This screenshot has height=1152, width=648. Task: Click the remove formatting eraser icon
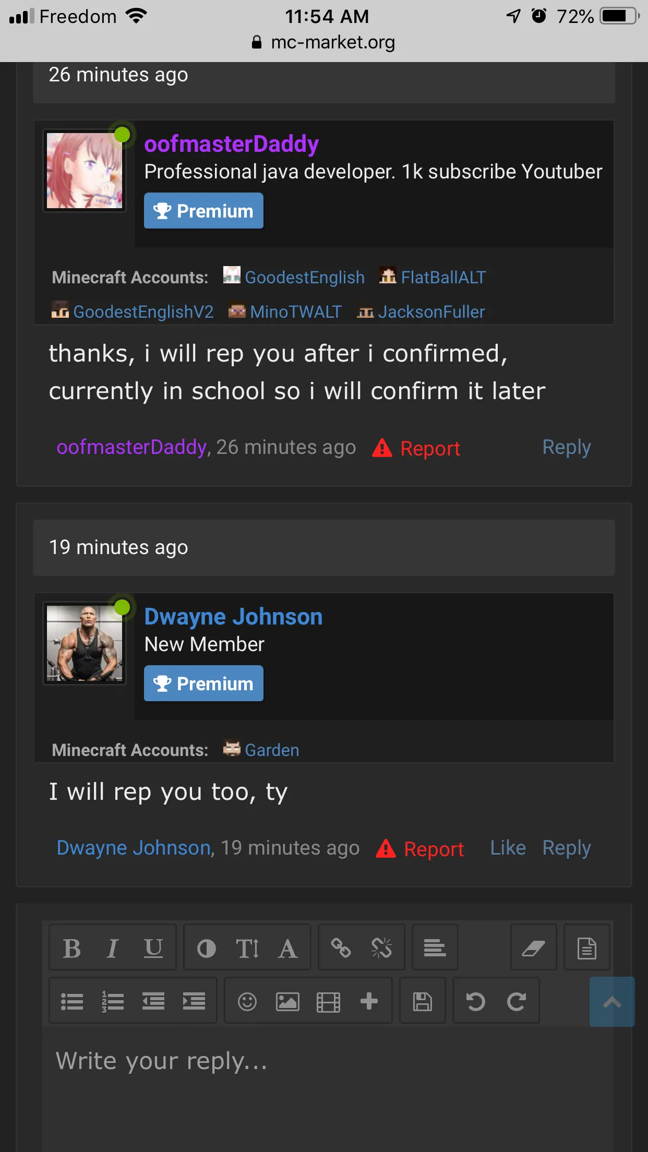[x=533, y=948]
